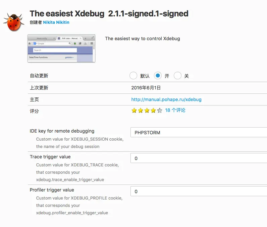Select the 关 auto-update radio button
Screen dimensions: 267x227
coord(178,76)
